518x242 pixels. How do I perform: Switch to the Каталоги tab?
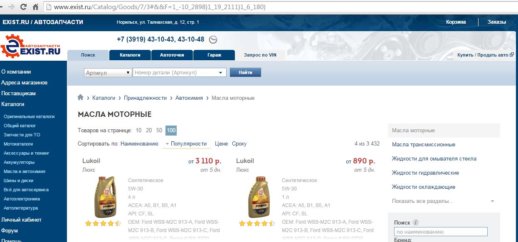130,55
